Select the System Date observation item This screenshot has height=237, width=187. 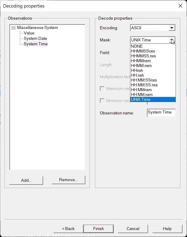[35, 39]
